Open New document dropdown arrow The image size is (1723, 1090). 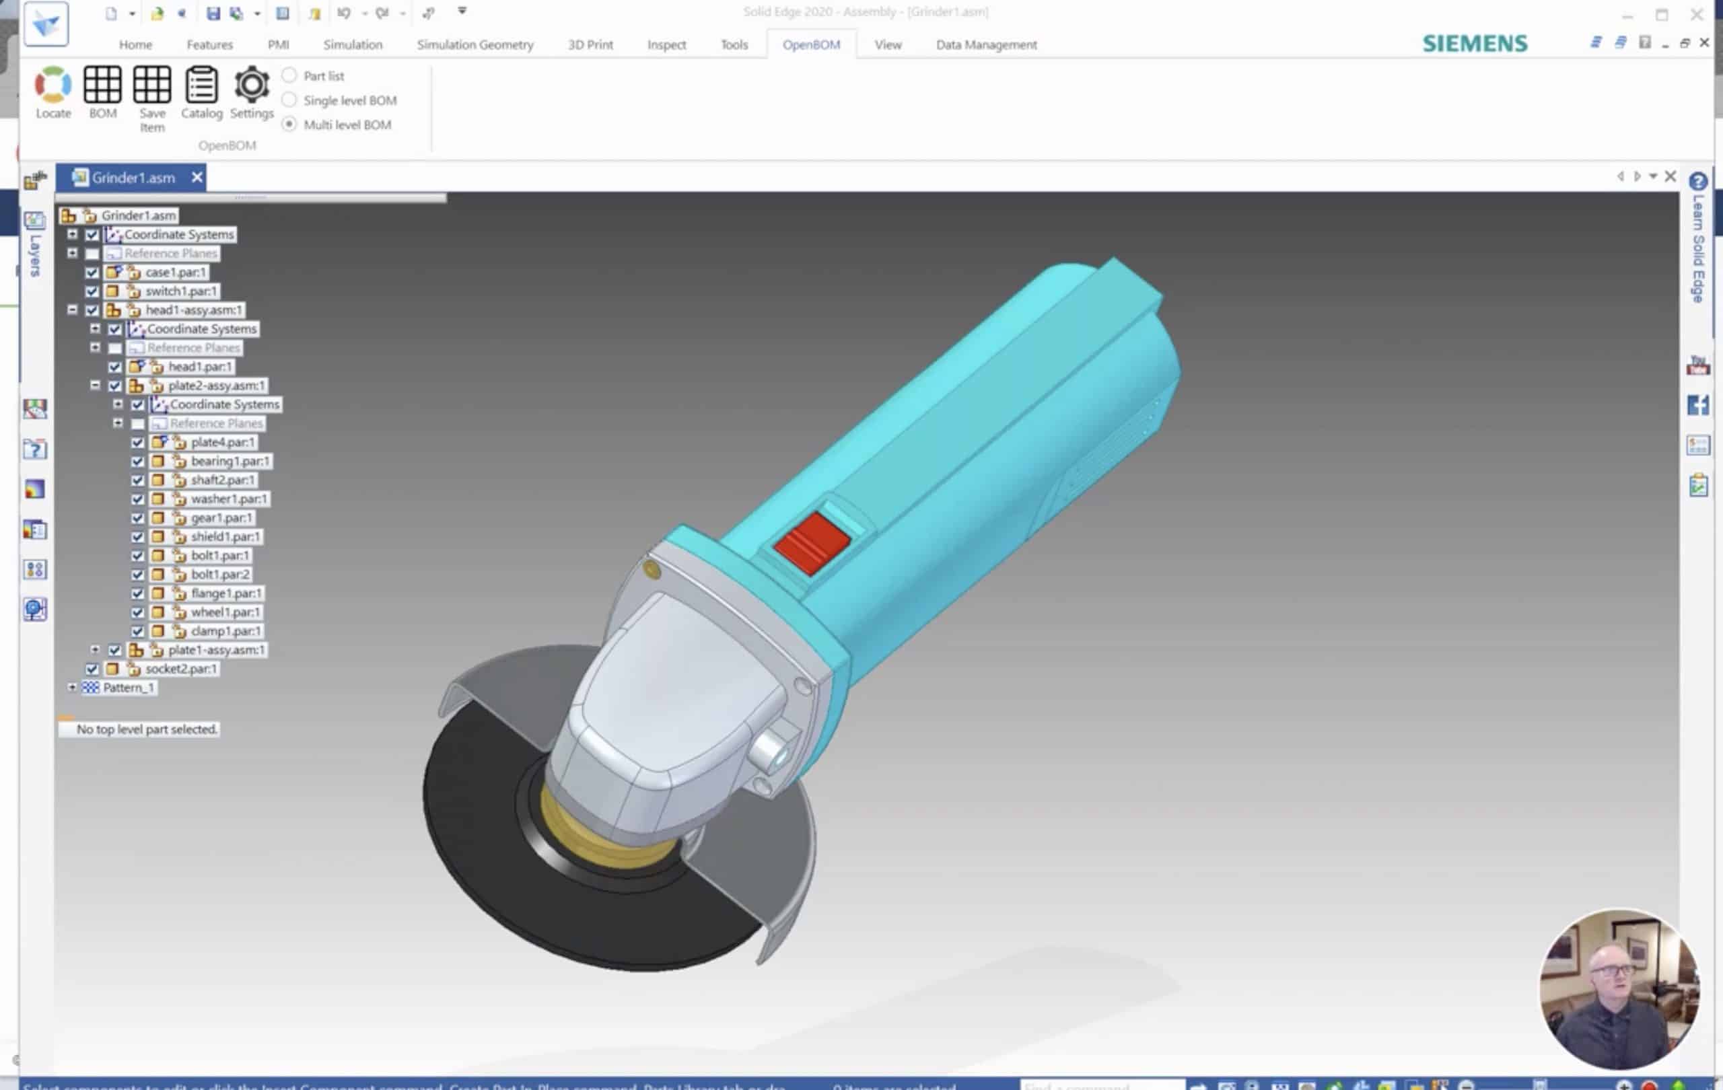coord(132,13)
